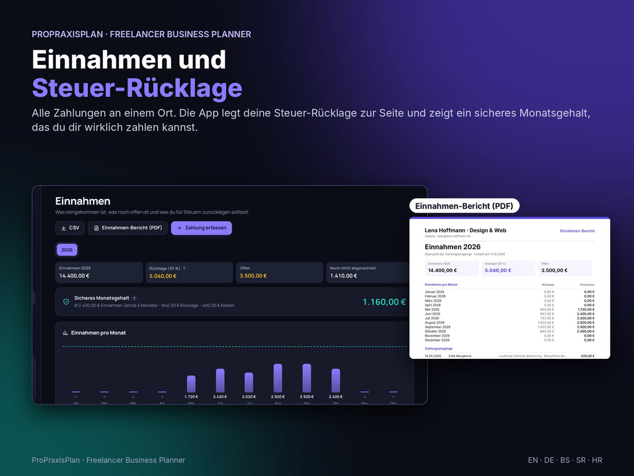The height and width of the screenshot is (476, 634).
Task: Click the green shield check icon
Action: tap(66, 302)
